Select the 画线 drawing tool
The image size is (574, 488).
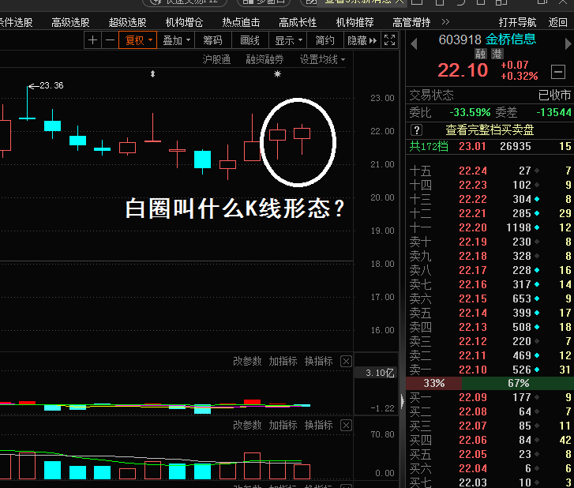click(250, 40)
